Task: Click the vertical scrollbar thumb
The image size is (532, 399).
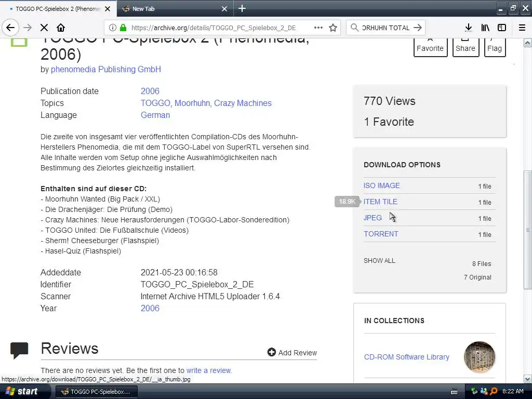Action: click(x=527, y=230)
